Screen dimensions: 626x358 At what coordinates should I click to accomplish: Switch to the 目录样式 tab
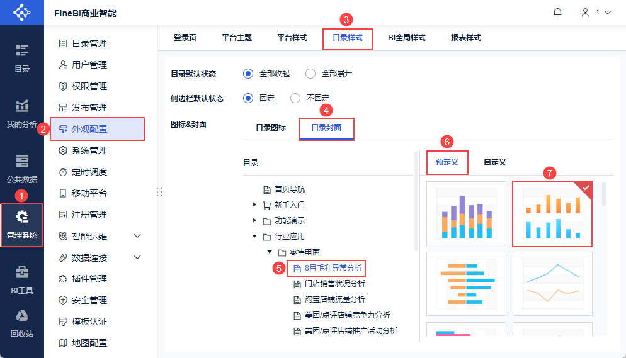pyautogui.click(x=348, y=38)
